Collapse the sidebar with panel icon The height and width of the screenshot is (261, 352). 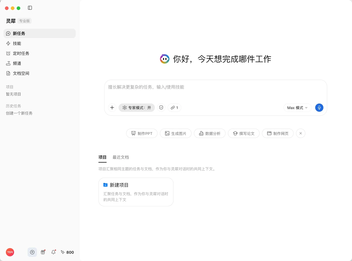(30, 8)
